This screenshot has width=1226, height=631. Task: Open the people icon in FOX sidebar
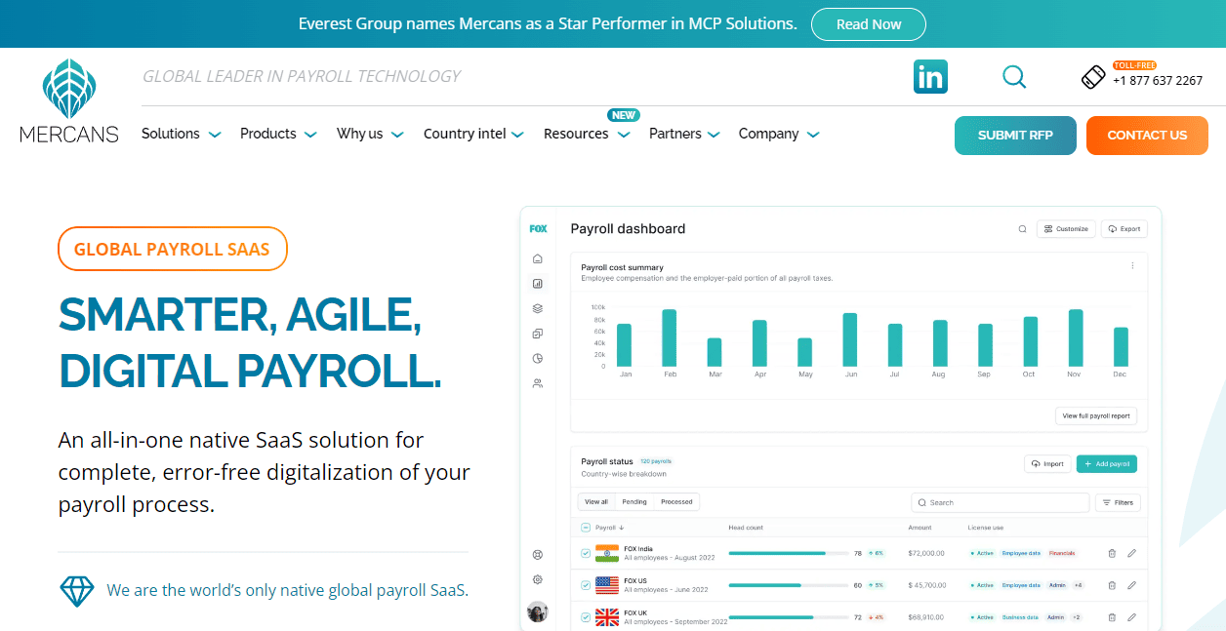(537, 383)
